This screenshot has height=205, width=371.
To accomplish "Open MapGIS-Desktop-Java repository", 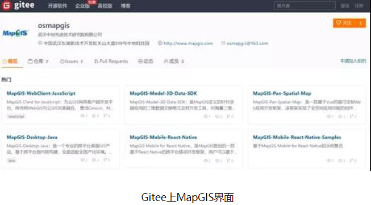I will pyautogui.click(x=32, y=137).
